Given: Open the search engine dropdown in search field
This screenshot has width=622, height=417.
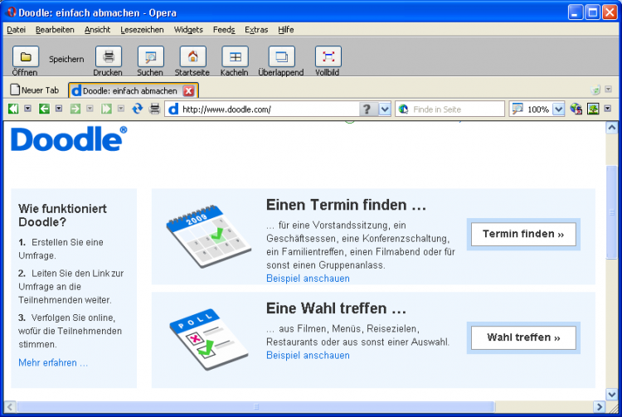Looking at the screenshot, I should tap(404, 109).
